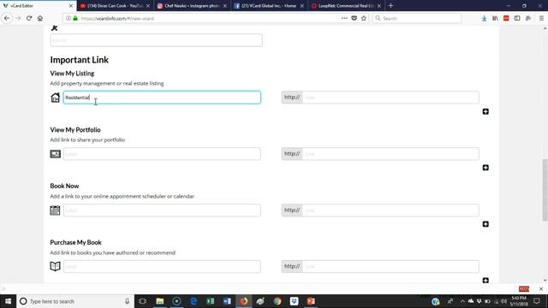
Task: Close the LoopNet tab
Action: point(379,6)
